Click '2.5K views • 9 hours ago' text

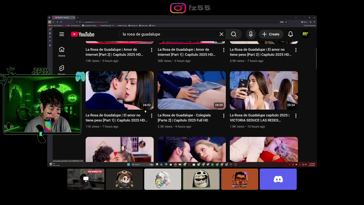(174, 127)
